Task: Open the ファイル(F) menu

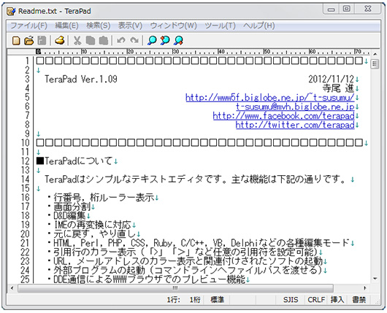Action: (28, 26)
